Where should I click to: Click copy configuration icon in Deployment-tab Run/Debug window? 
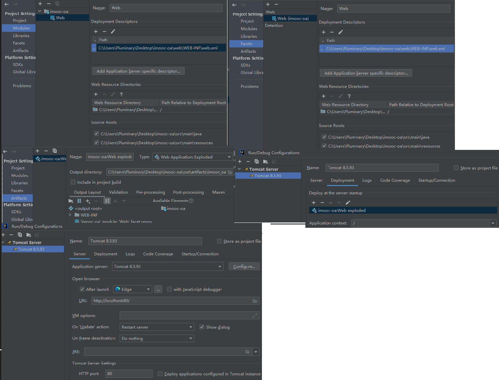pos(257,161)
